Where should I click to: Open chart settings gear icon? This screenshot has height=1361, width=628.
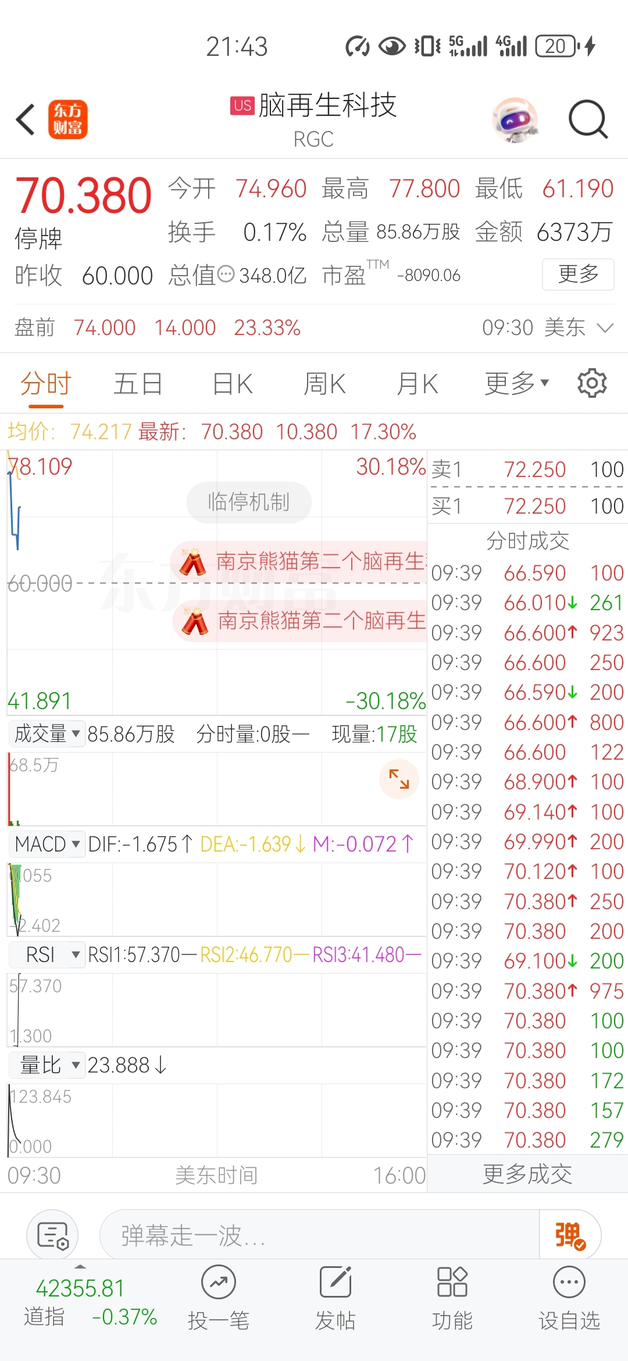[x=592, y=383]
